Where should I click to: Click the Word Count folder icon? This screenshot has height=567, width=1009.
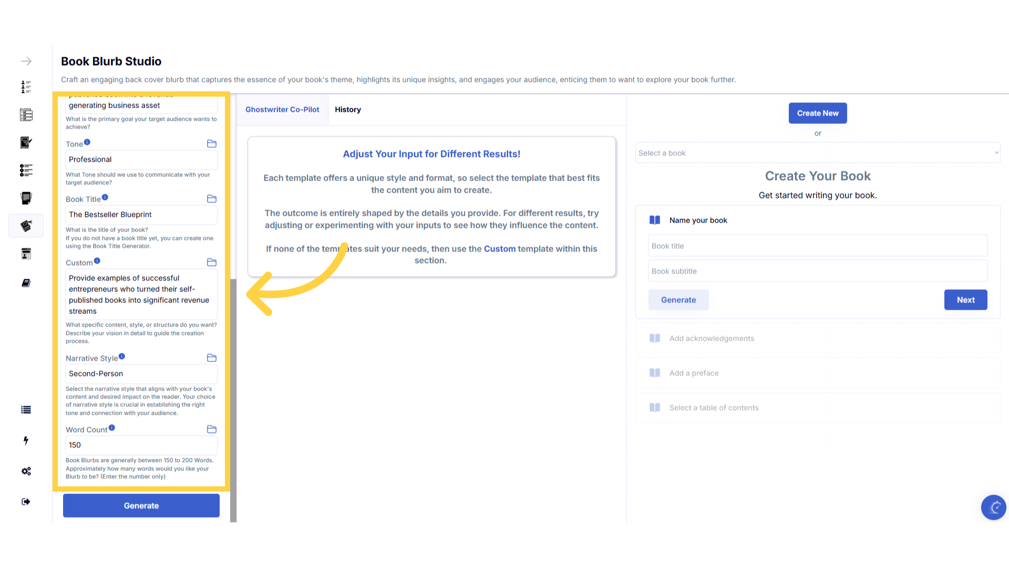tap(212, 429)
